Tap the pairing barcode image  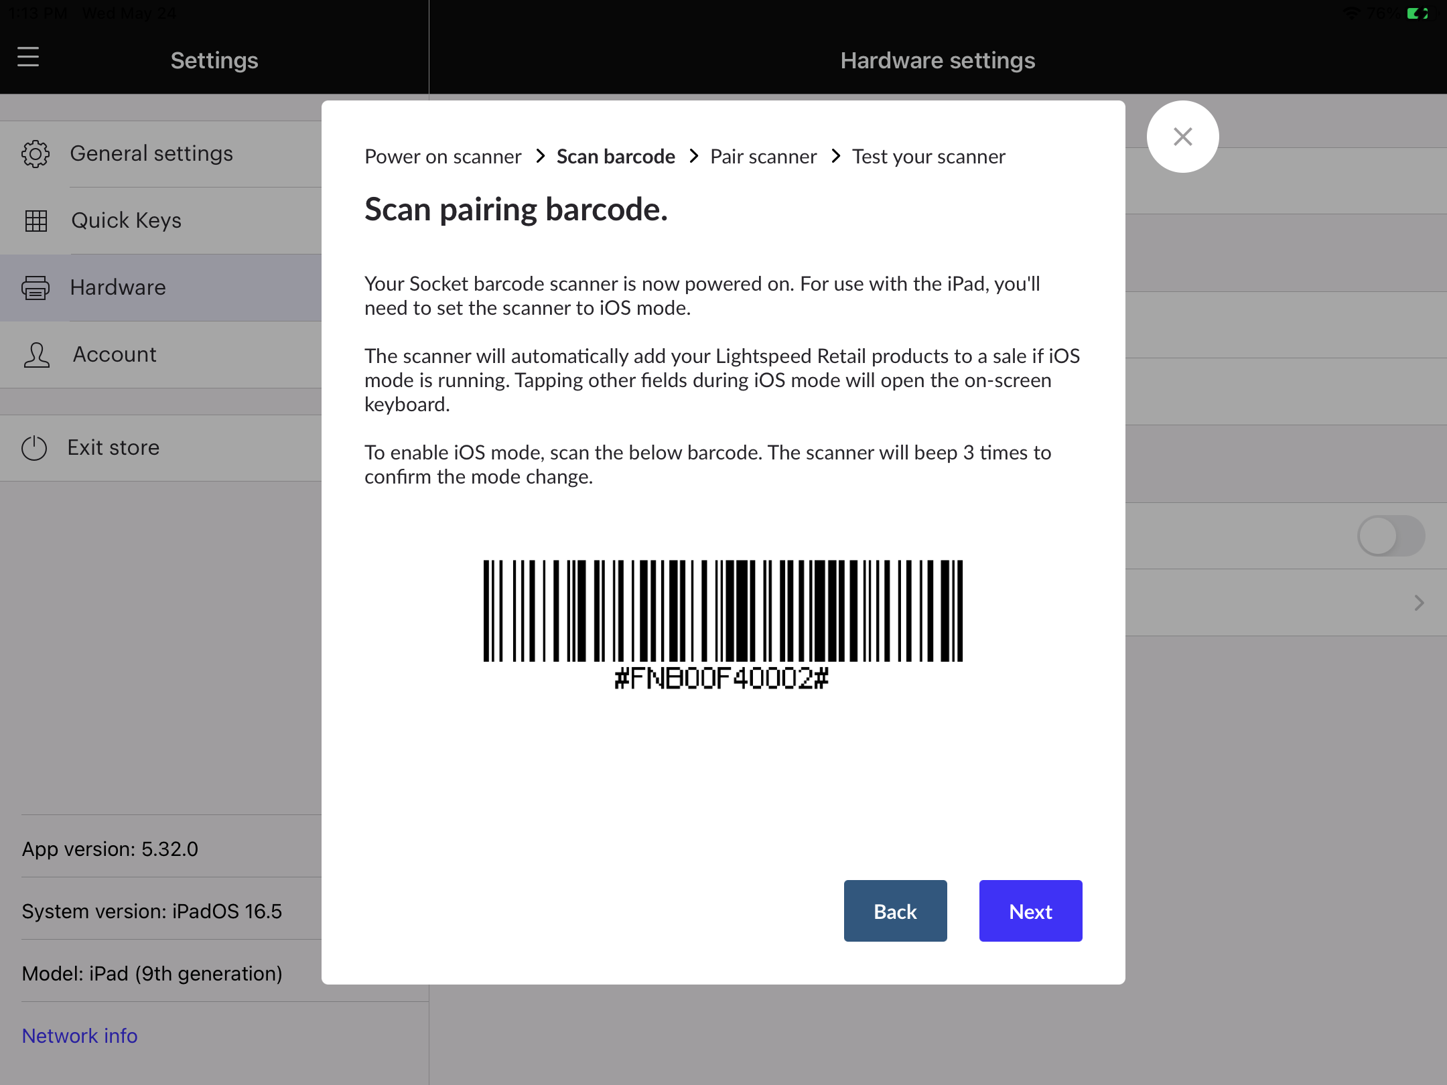[x=722, y=611]
